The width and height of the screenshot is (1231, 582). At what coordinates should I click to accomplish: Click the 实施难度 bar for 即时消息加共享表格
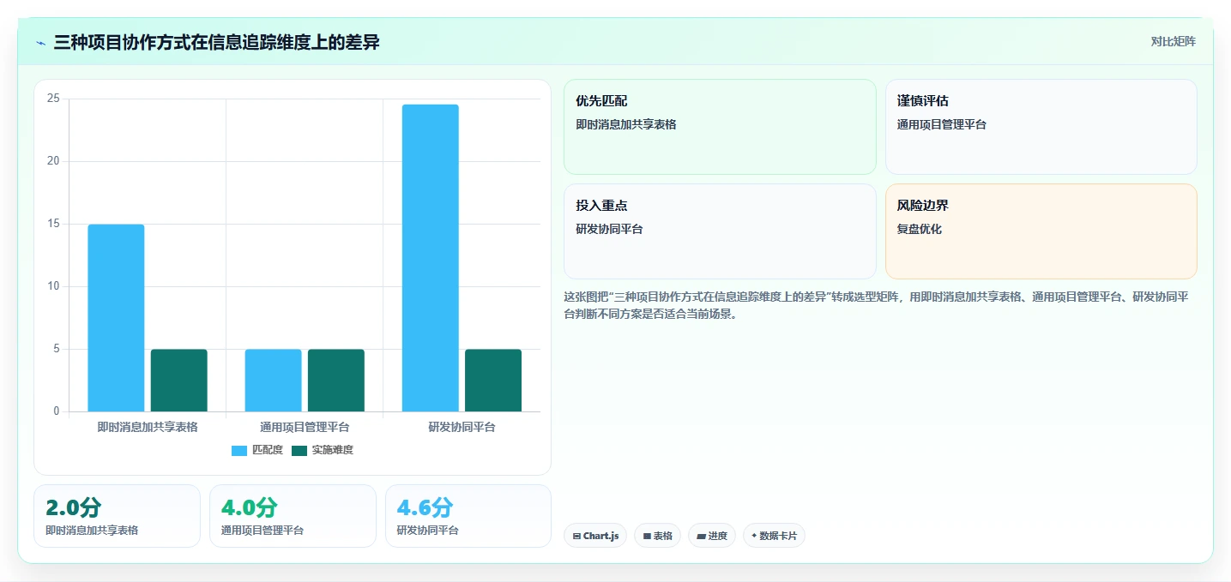[x=178, y=381]
